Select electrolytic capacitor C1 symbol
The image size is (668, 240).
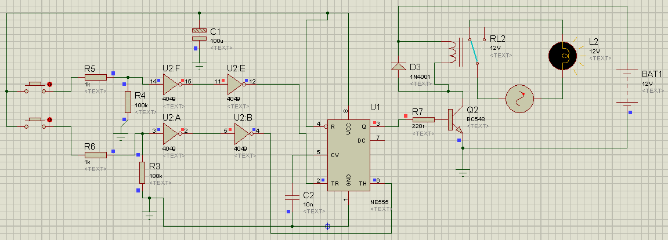pyautogui.click(x=199, y=34)
